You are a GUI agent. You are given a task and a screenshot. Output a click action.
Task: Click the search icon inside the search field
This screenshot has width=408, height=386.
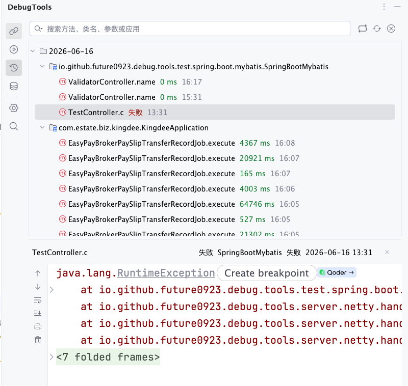click(x=38, y=29)
